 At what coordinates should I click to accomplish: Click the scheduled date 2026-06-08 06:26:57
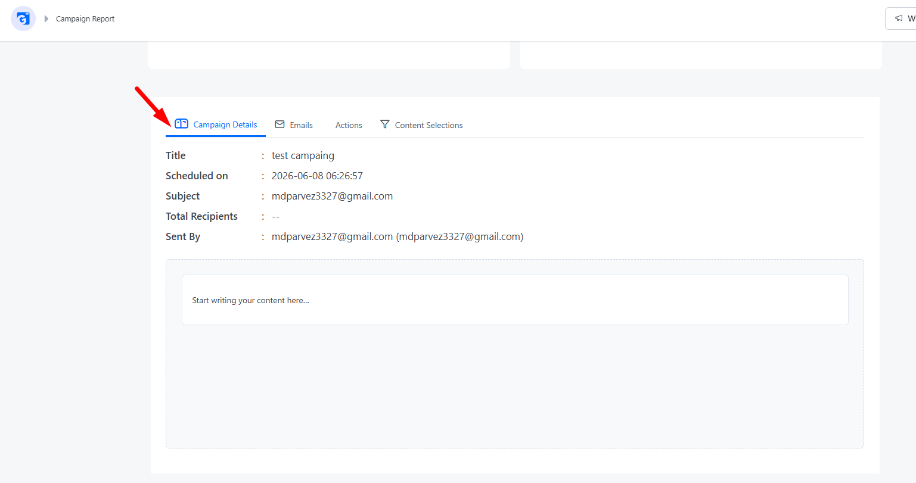pos(317,176)
